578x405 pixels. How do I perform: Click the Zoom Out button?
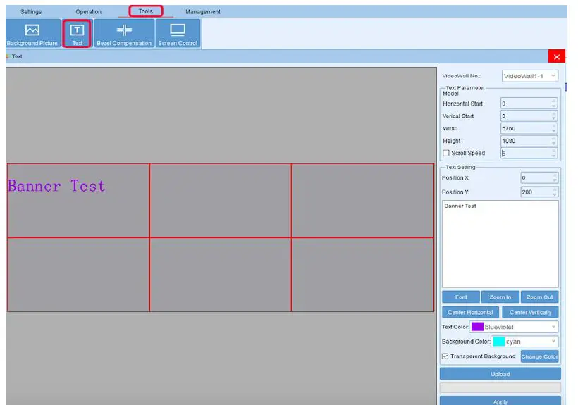click(x=540, y=297)
